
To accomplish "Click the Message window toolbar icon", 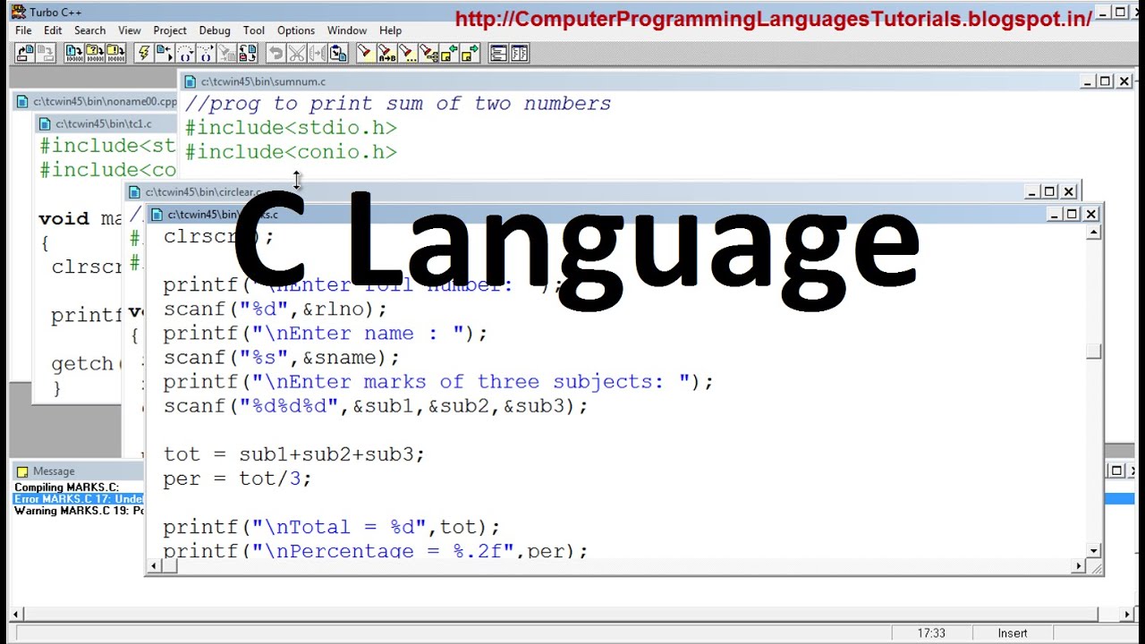I will tap(519, 54).
